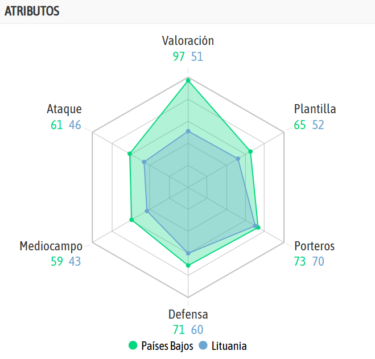Click the Plantilla axis label

[x=315, y=109]
